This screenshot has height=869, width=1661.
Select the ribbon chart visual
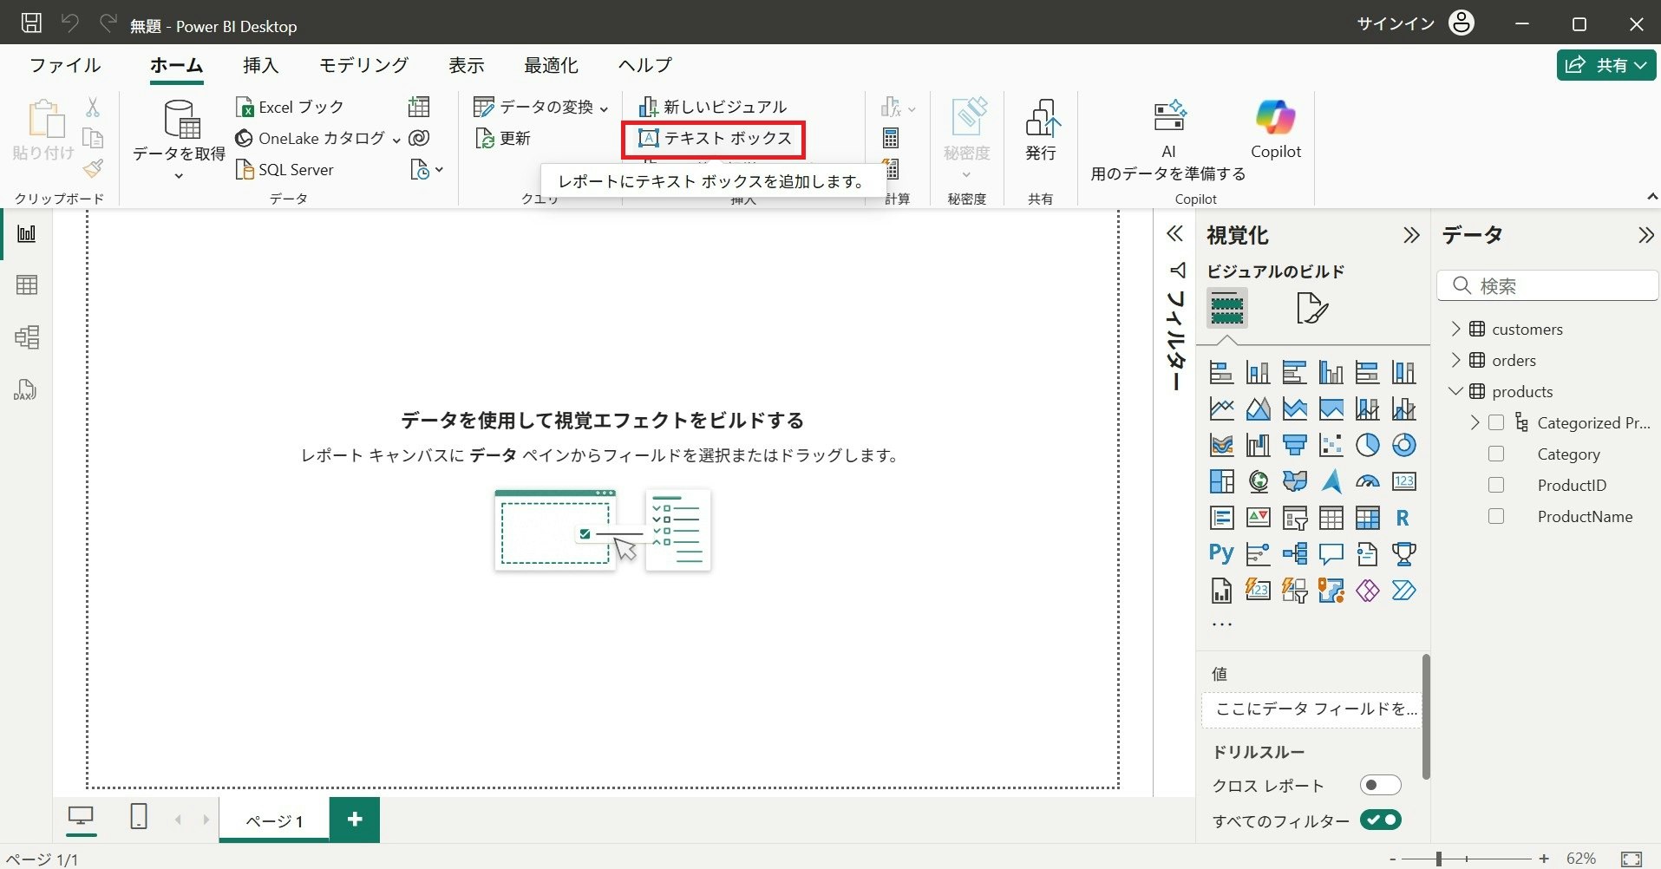point(1221,445)
